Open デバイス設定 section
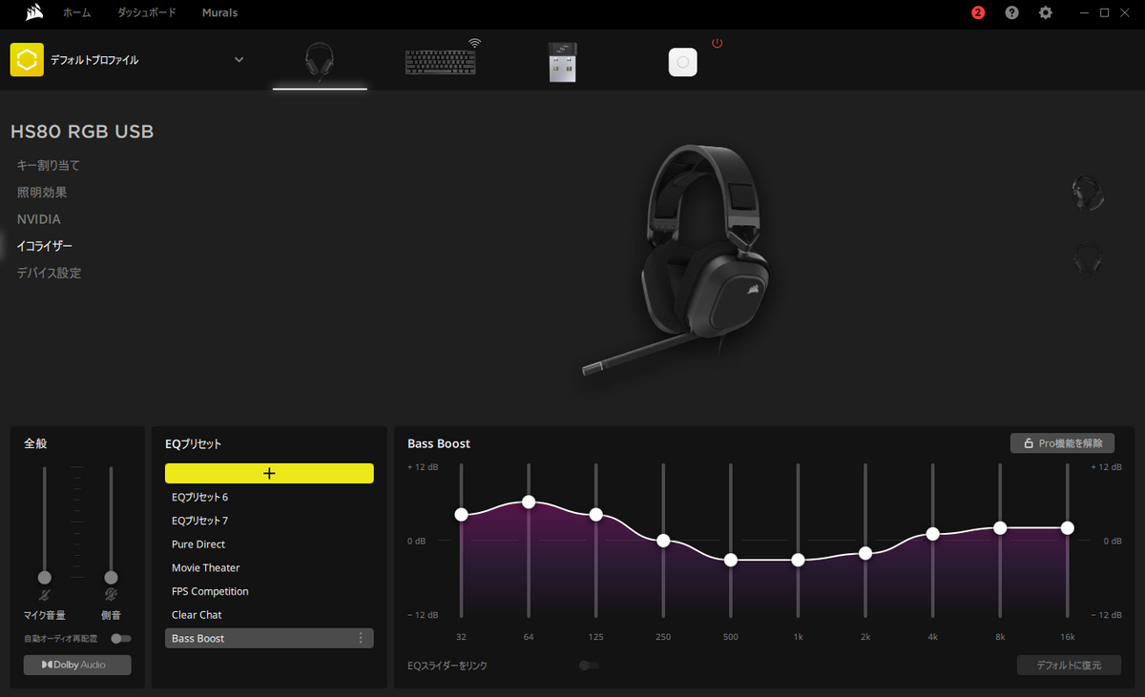 49,273
